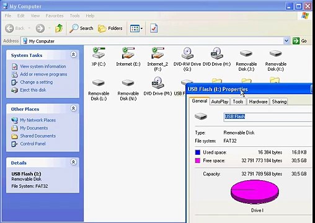Click the My Network Places icon
This screenshot has width=315, height=223.
[14, 120]
